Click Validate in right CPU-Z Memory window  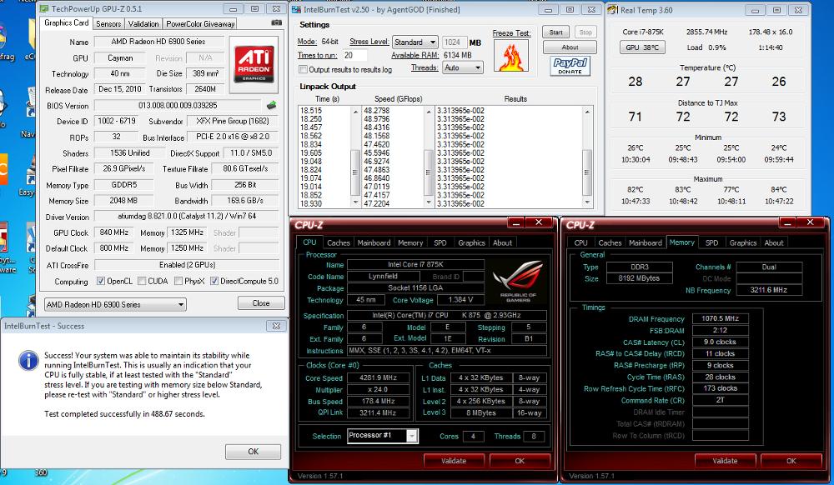pyautogui.click(x=725, y=461)
